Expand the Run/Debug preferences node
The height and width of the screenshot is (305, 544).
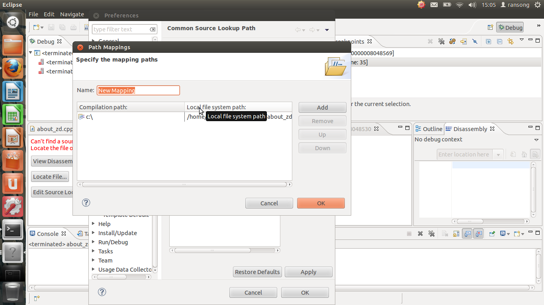[x=94, y=242]
